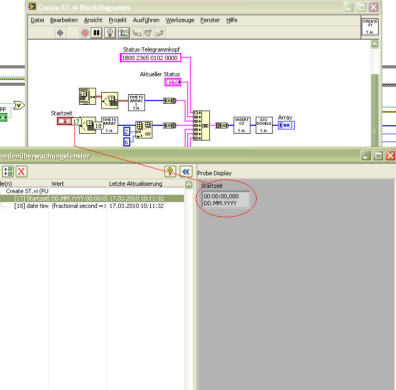Click Letzte Aktualisierung time in [18] row
This screenshot has height=390, width=396.
click(137, 206)
